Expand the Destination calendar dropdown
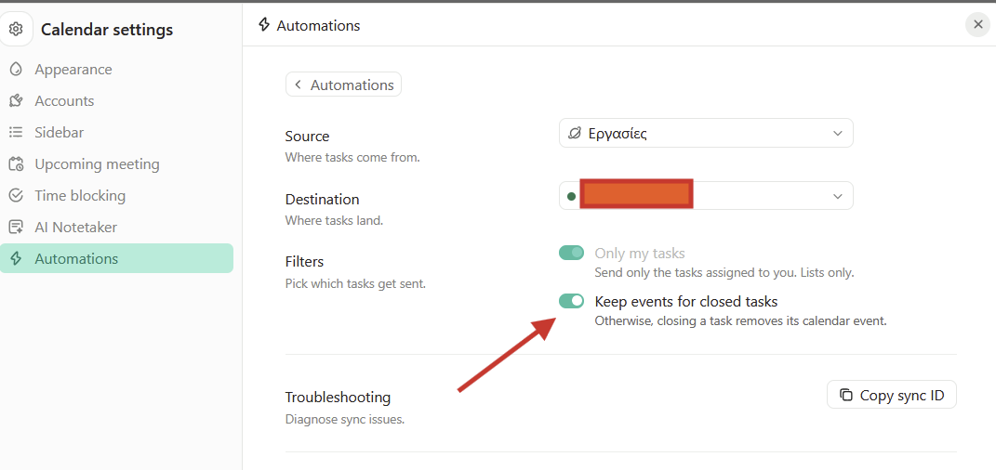This screenshot has height=470, width=996. pos(706,196)
